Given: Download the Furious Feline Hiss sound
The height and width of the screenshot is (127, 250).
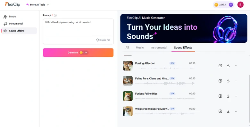Looking at the screenshot, I should click(228, 96).
